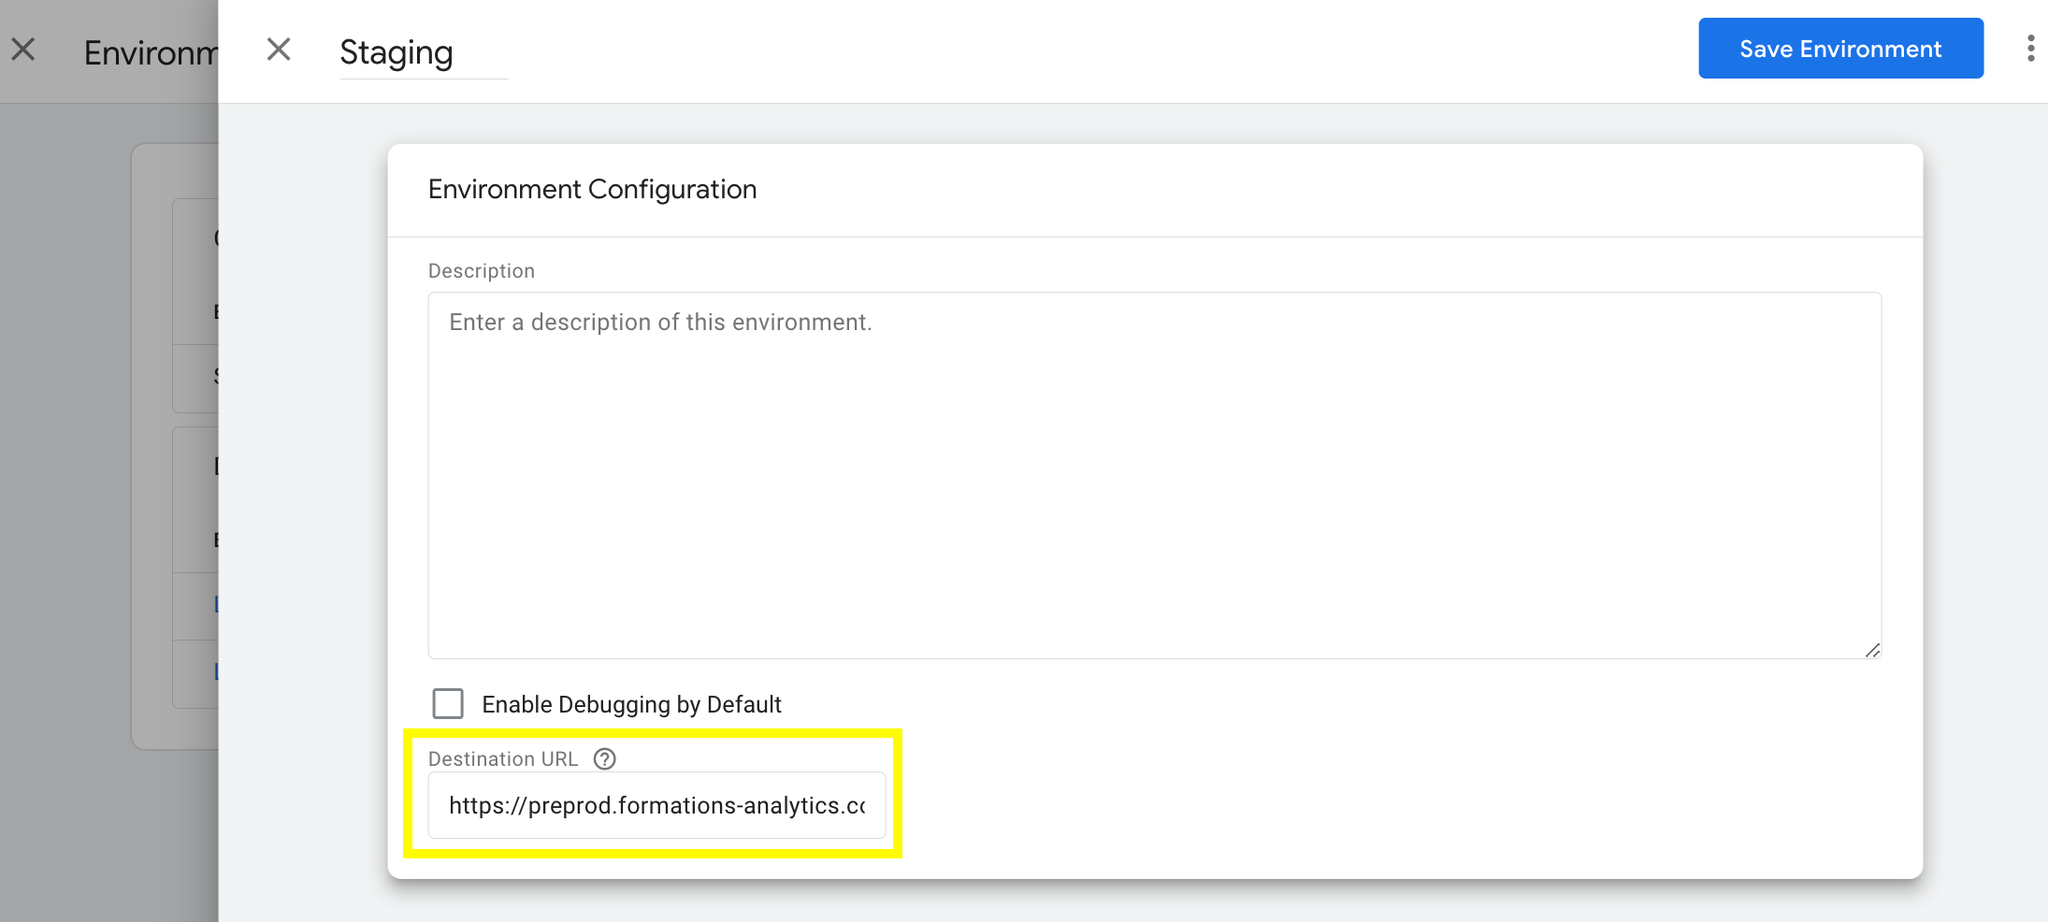The image size is (2048, 922).
Task: Click the upper partially hidden blue link
Action: click(x=216, y=604)
